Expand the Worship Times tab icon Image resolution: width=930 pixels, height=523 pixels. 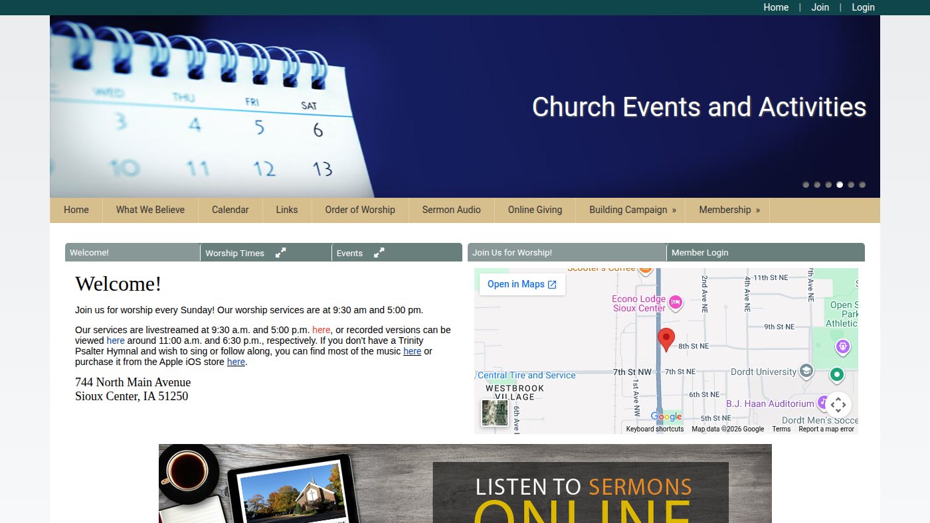(281, 252)
